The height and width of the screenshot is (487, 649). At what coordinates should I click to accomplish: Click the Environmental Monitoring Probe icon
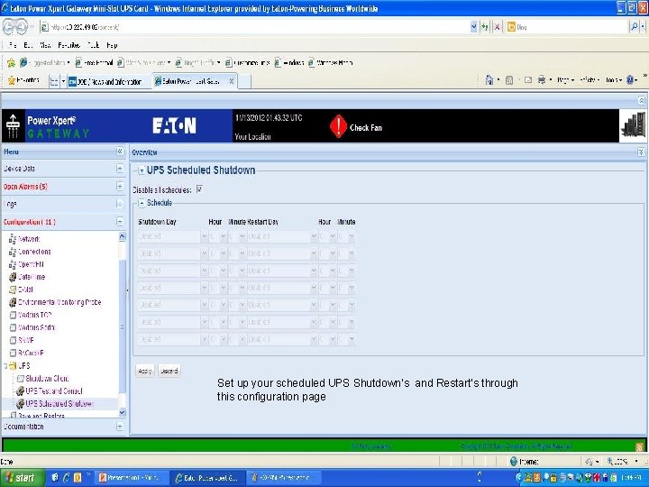(x=13, y=302)
